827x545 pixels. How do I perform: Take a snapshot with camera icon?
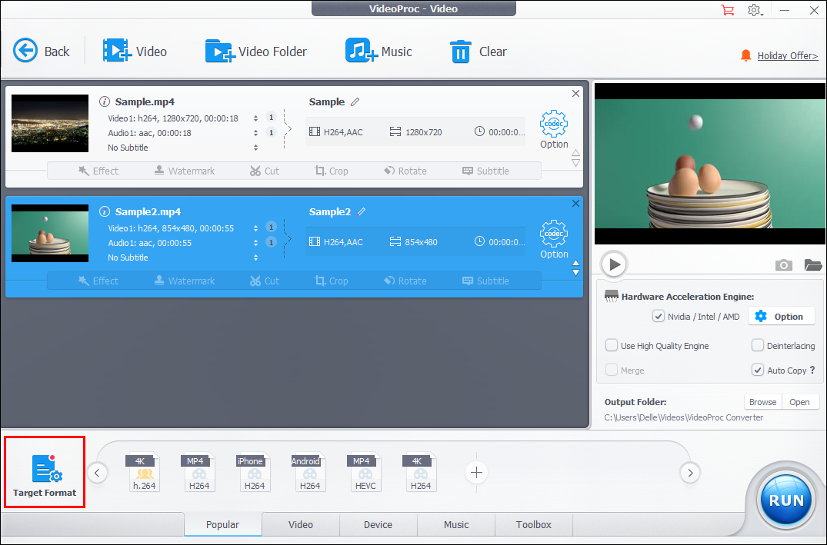click(784, 264)
